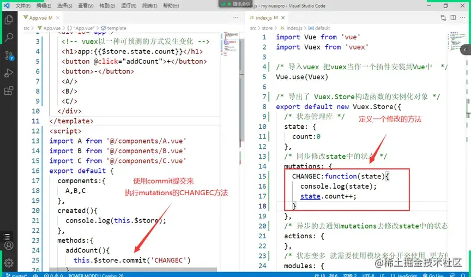Click the collapse arrow on right edge
Image resolution: width=471 pixels, height=277 pixels.
click(x=466, y=50)
